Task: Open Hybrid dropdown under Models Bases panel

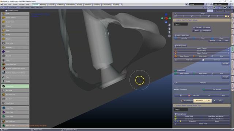Action: pyautogui.click(x=181, y=109)
